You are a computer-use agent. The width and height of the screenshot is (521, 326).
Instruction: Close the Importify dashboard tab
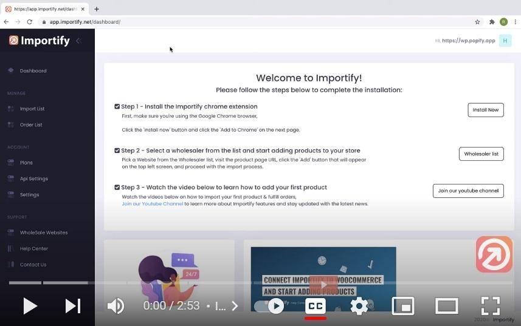coord(83,9)
